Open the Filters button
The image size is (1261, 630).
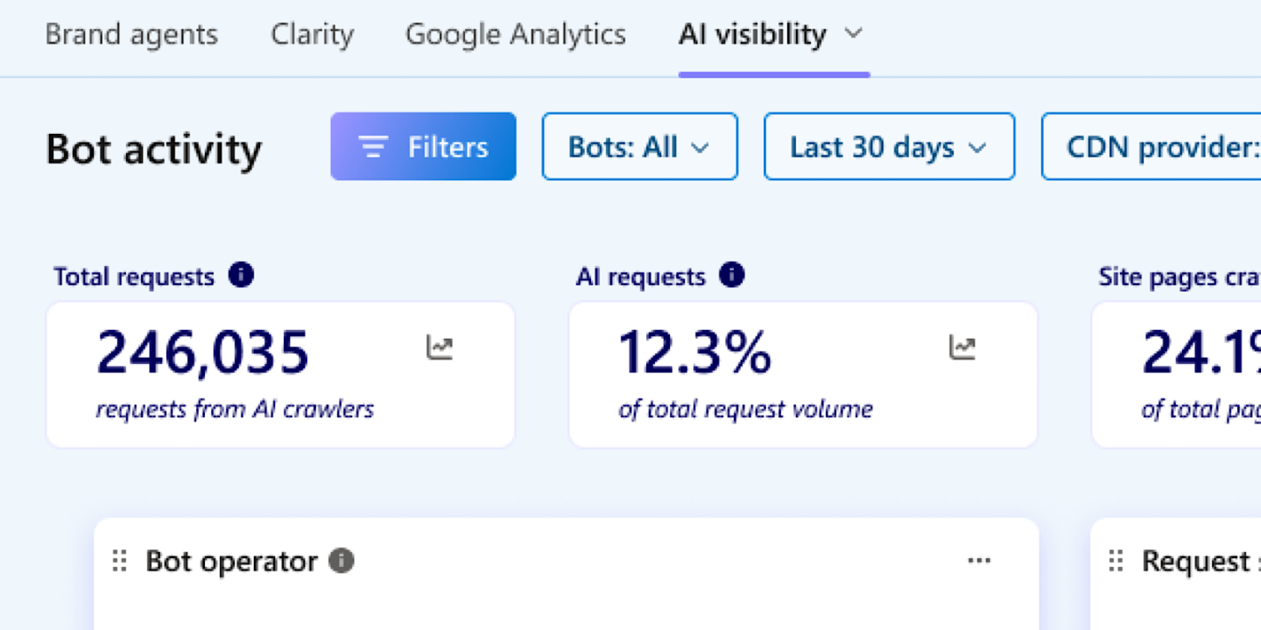423,147
